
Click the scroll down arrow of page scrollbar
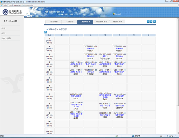178,133
